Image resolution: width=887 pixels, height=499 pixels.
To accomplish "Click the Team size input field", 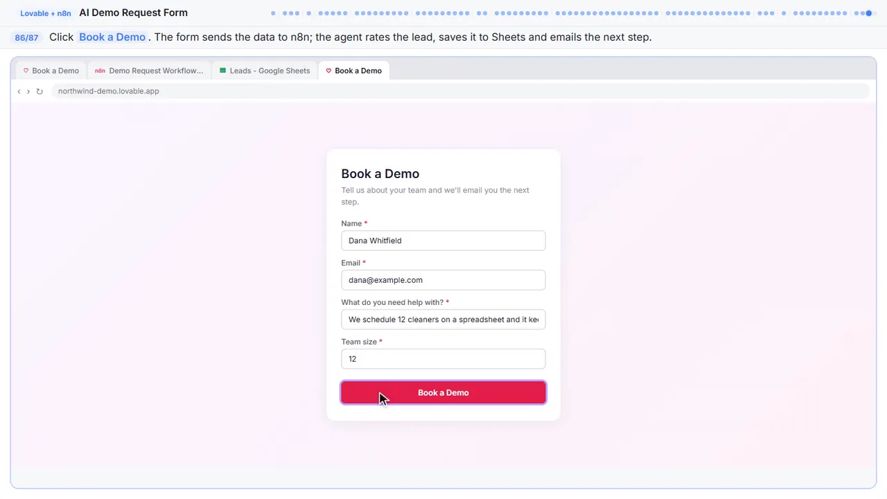I will pos(443,359).
